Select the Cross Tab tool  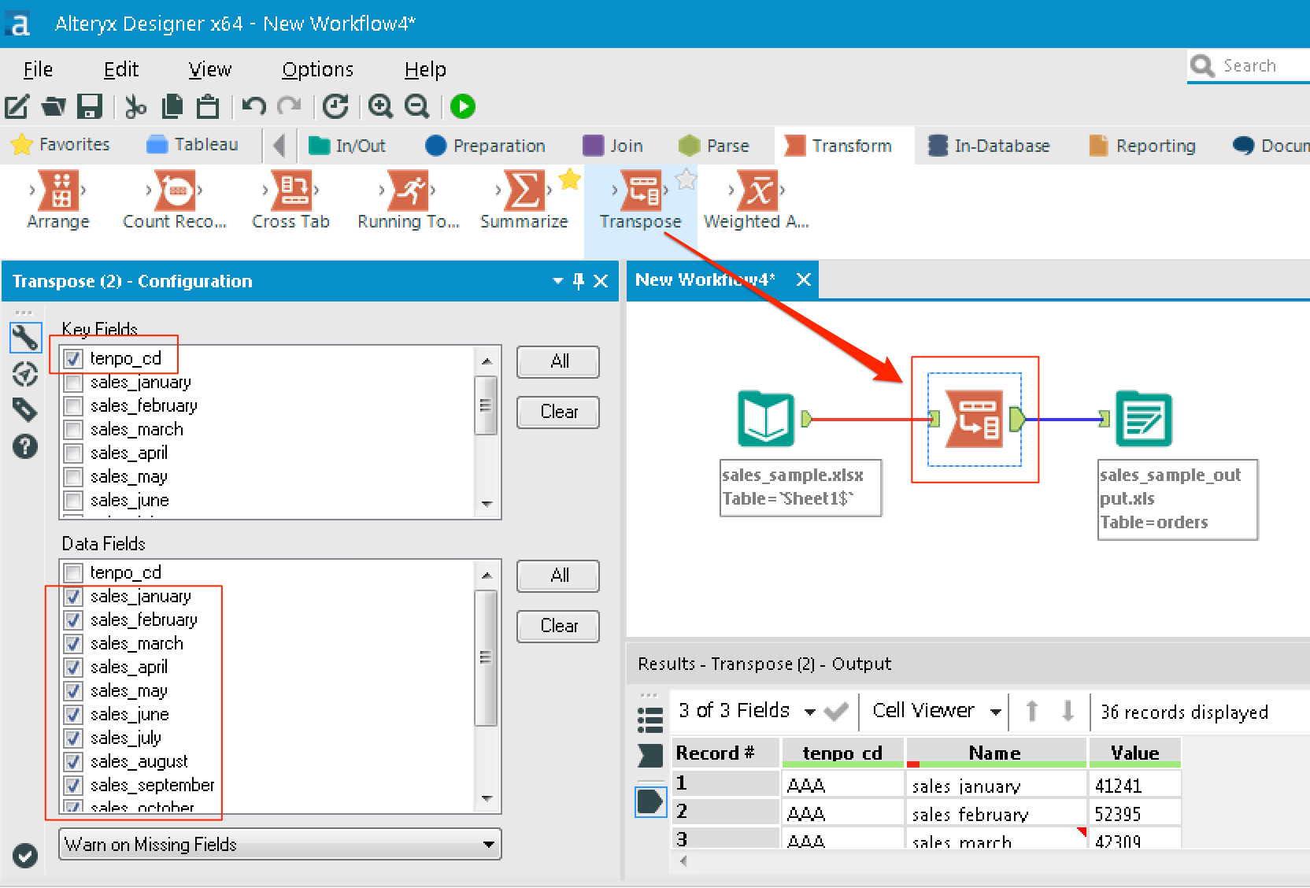click(x=290, y=201)
